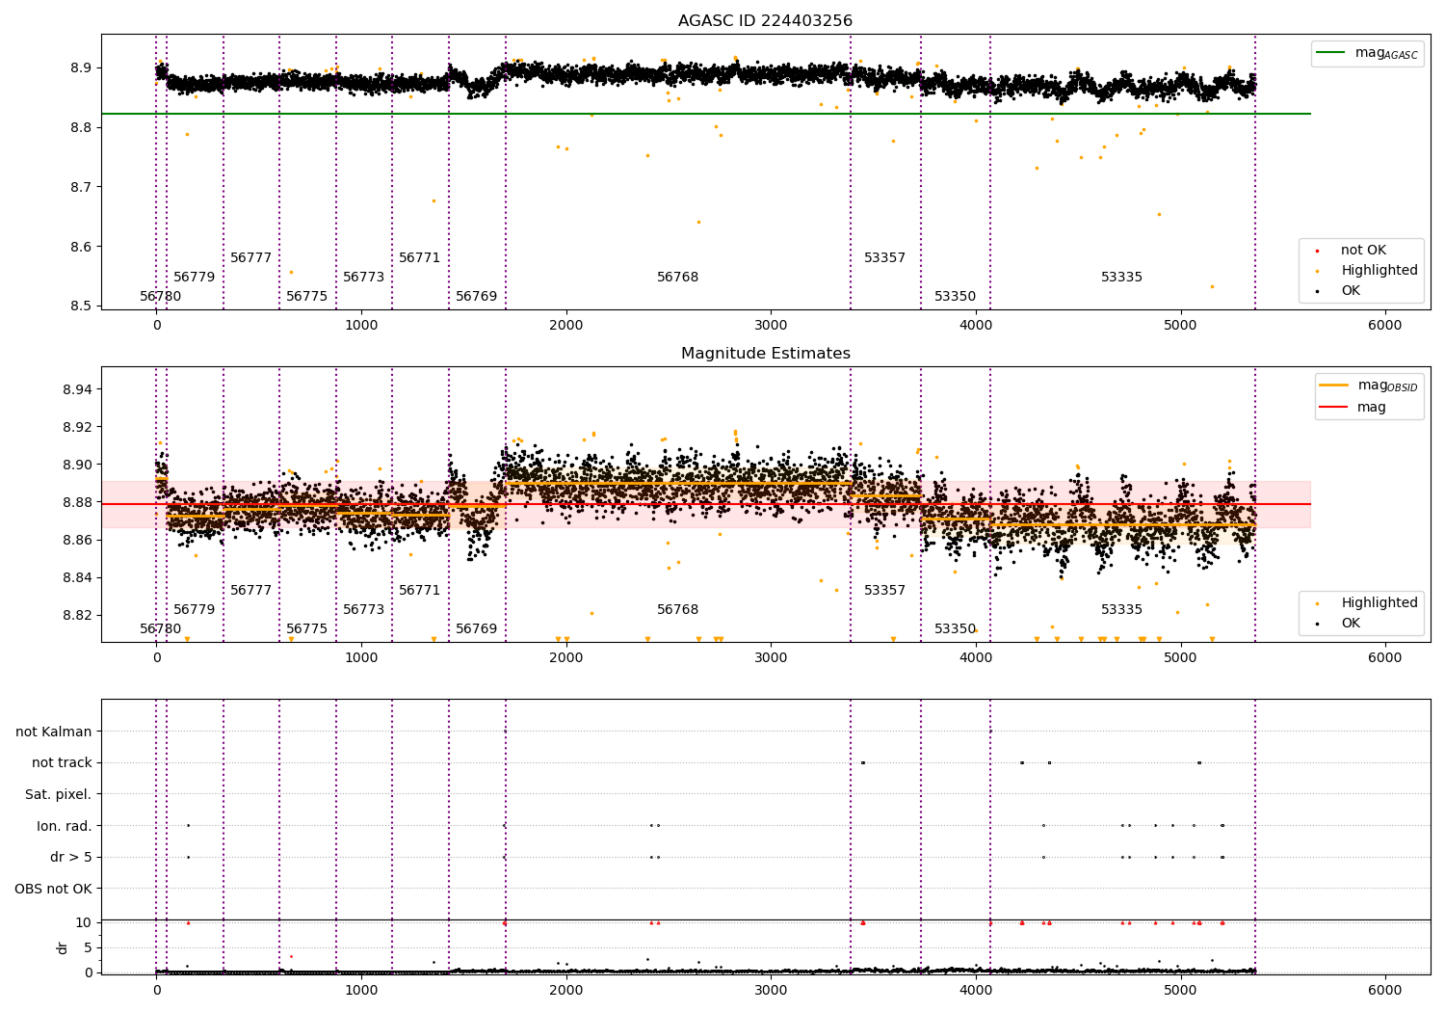
Task: Click obsid label 53350 in AGASC plot
Action: click(956, 297)
